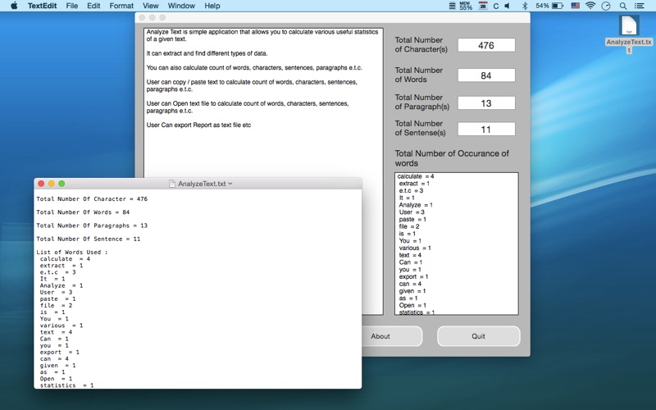This screenshot has width=656, height=410.
Task: Click the stacked lines icon left of MEM
Action: pyautogui.click(x=453, y=6)
